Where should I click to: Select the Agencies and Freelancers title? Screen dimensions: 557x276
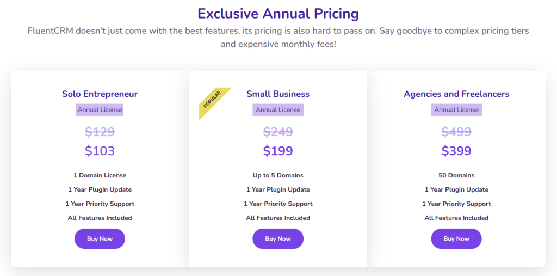456,94
